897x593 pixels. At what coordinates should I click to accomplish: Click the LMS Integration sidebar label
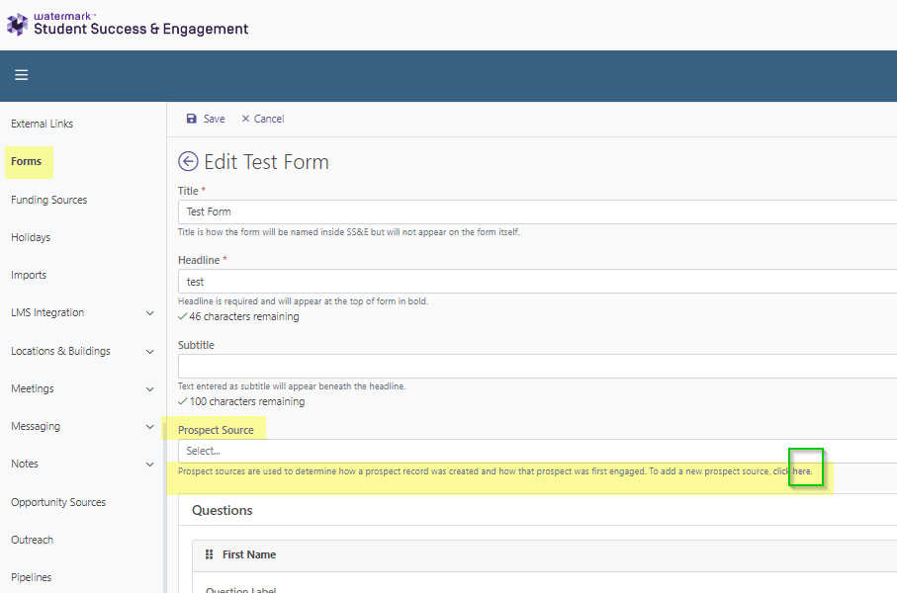coord(47,312)
